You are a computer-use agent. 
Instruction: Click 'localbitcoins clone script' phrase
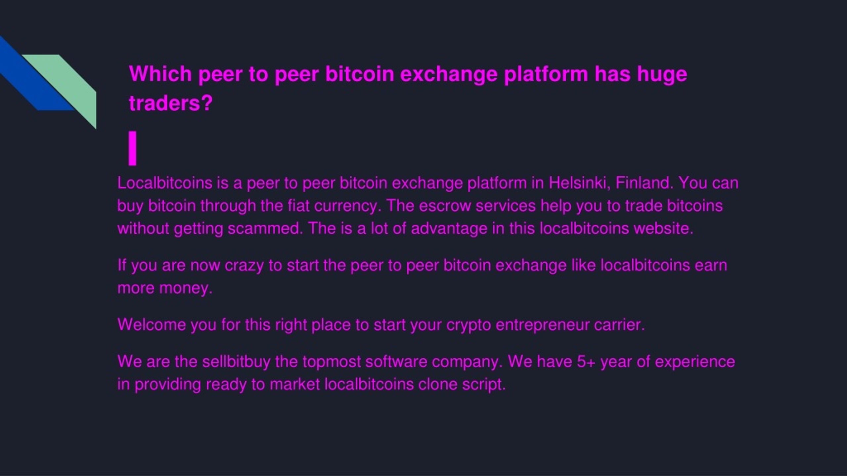415,384
